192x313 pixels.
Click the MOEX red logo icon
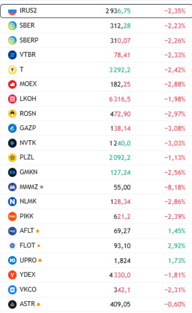coord(12,84)
